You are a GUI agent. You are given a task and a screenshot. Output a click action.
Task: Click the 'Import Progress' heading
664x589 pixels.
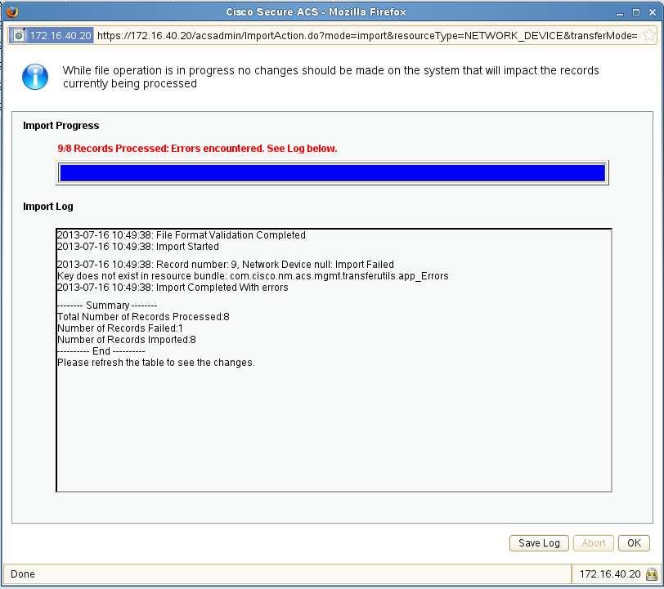click(61, 126)
